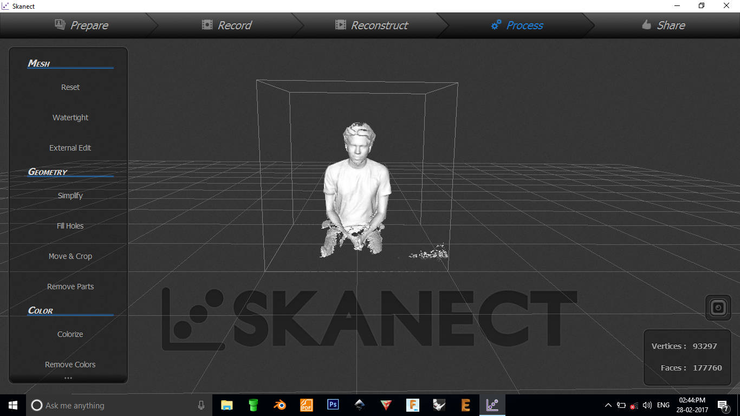
Task: Select the Process tab
Action: (x=517, y=25)
